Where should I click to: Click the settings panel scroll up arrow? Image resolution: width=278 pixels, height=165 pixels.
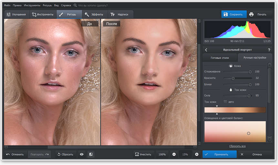pos(270,65)
